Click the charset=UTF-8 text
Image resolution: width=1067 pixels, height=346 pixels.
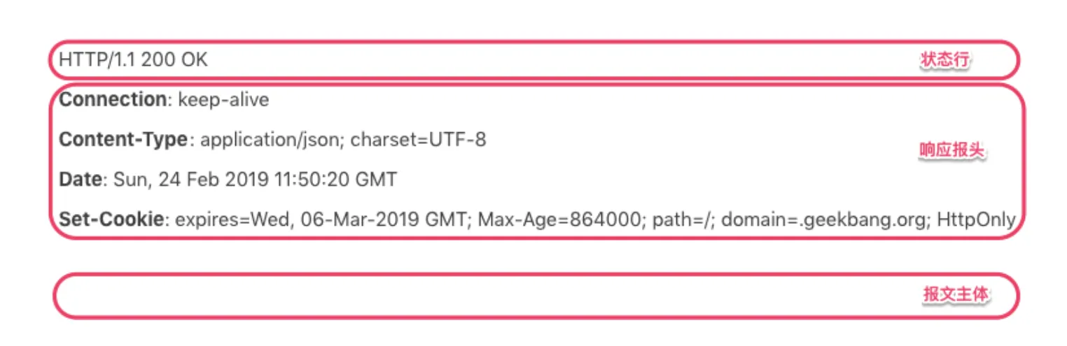click(418, 140)
